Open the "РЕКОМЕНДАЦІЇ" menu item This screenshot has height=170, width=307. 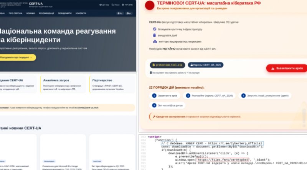tap(46, 13)
